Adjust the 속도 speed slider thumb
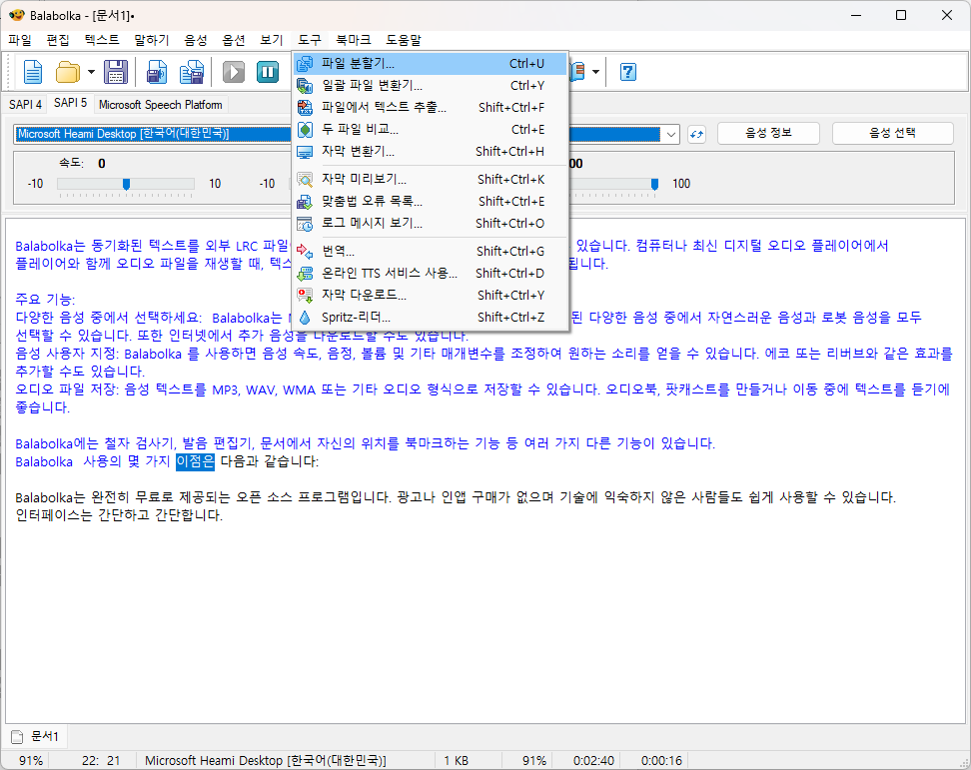This screenshot has height=770, width=971. tap(126, 184)
